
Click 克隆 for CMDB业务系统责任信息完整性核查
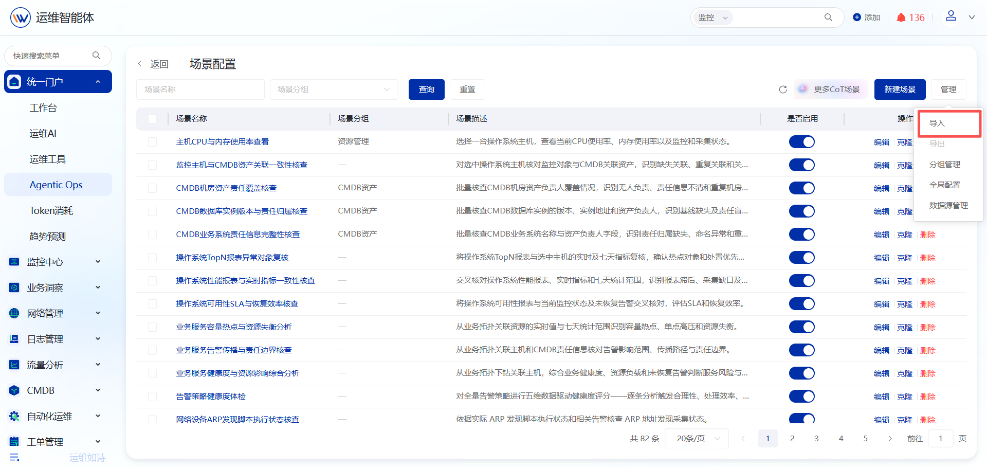(x=905, y=235)
